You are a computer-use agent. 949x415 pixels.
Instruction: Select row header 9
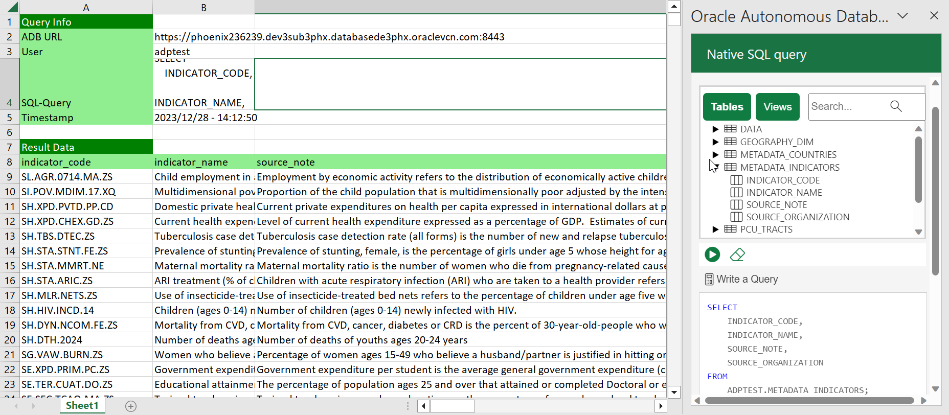click(x=10, y=177)
